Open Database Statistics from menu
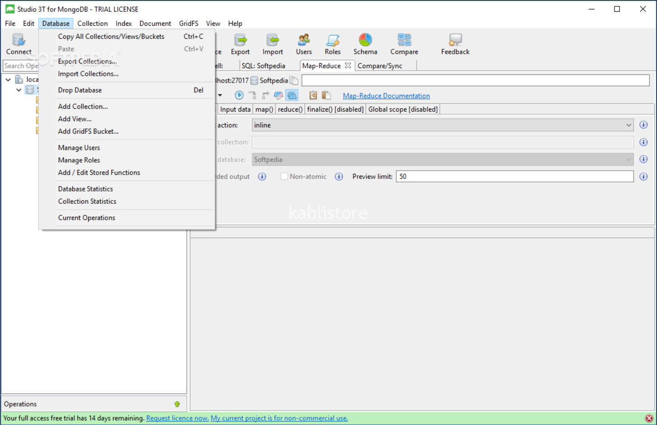Screen dimensions: 657x425 [127, 189]
